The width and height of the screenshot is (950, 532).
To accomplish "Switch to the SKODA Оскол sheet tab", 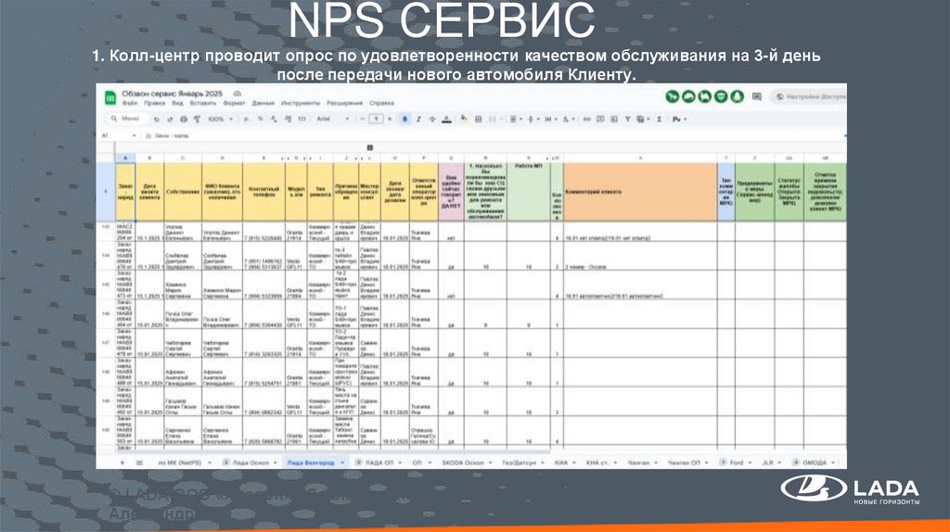I will coord(468,462).
